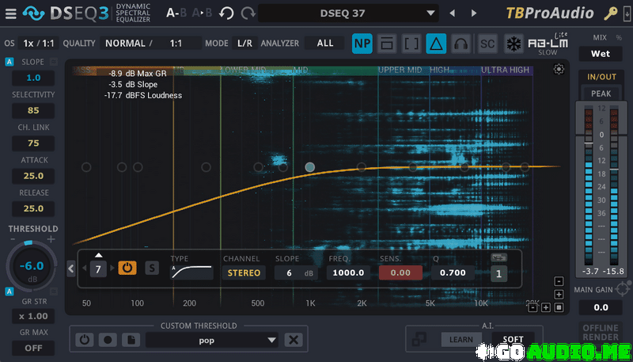Toggle band 7 power button
This screenshot has height=362, width=633.
point(127,269)
